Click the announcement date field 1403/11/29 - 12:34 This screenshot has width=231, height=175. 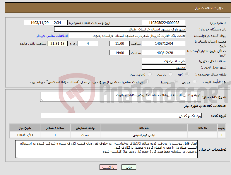point(46,23)
